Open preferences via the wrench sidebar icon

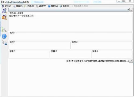click(x=4, y=30)
